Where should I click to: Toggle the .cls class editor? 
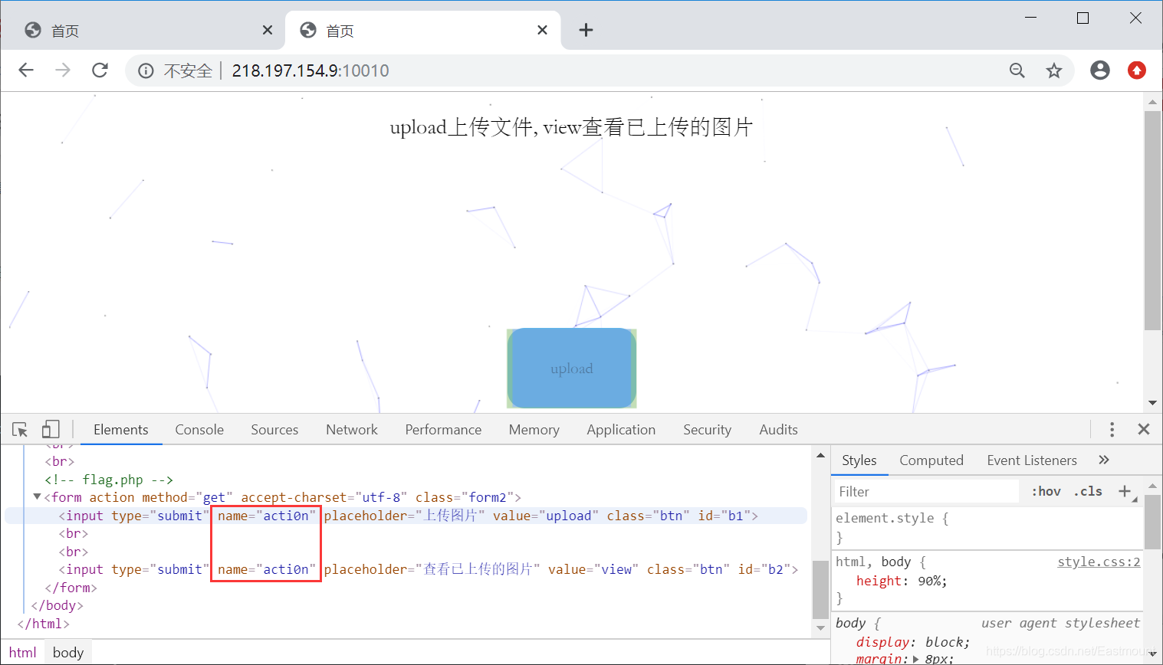click(1088, 492)
